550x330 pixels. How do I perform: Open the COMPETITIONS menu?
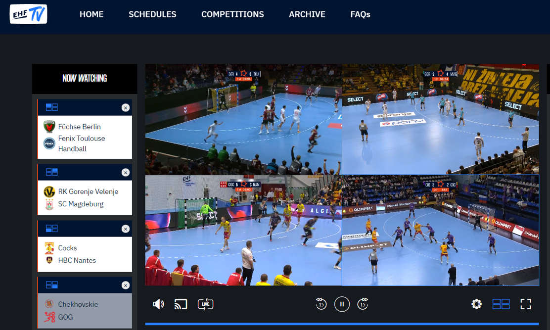click(232, 14)
